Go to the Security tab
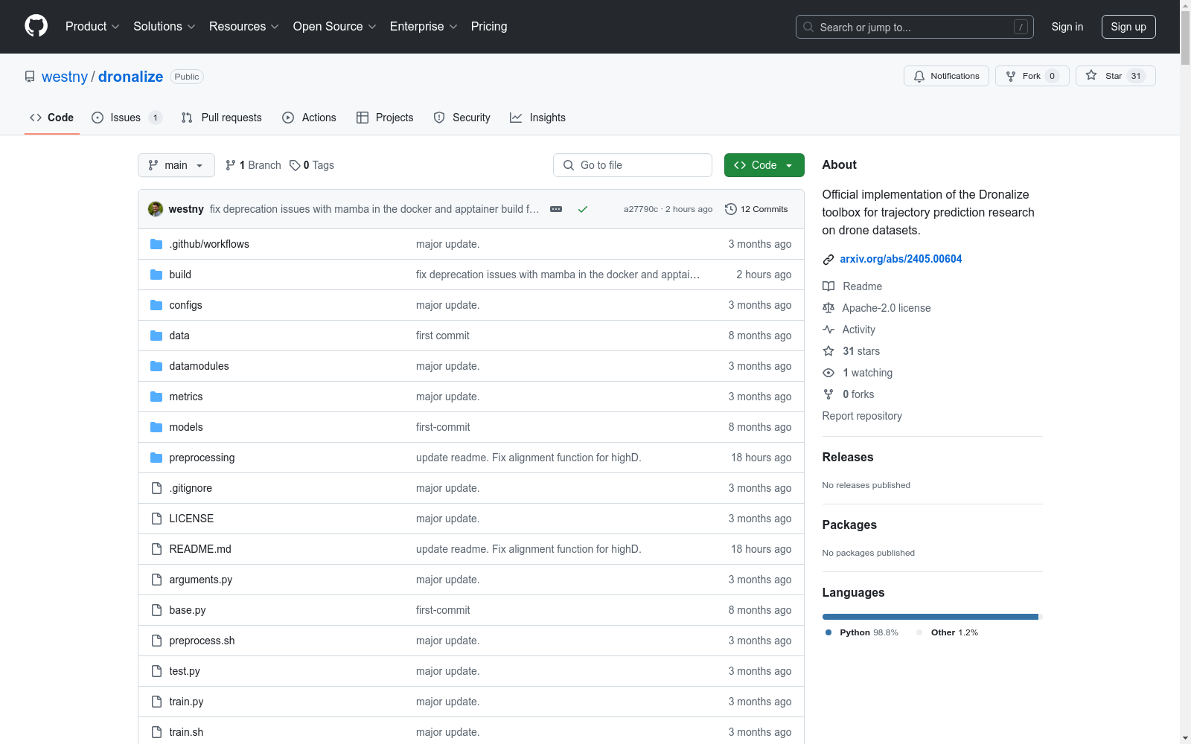The height and width of the screenshot is (744, 1191). click(x=462, y=118)
